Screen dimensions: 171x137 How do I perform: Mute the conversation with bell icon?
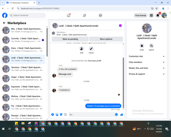[142, 46]
